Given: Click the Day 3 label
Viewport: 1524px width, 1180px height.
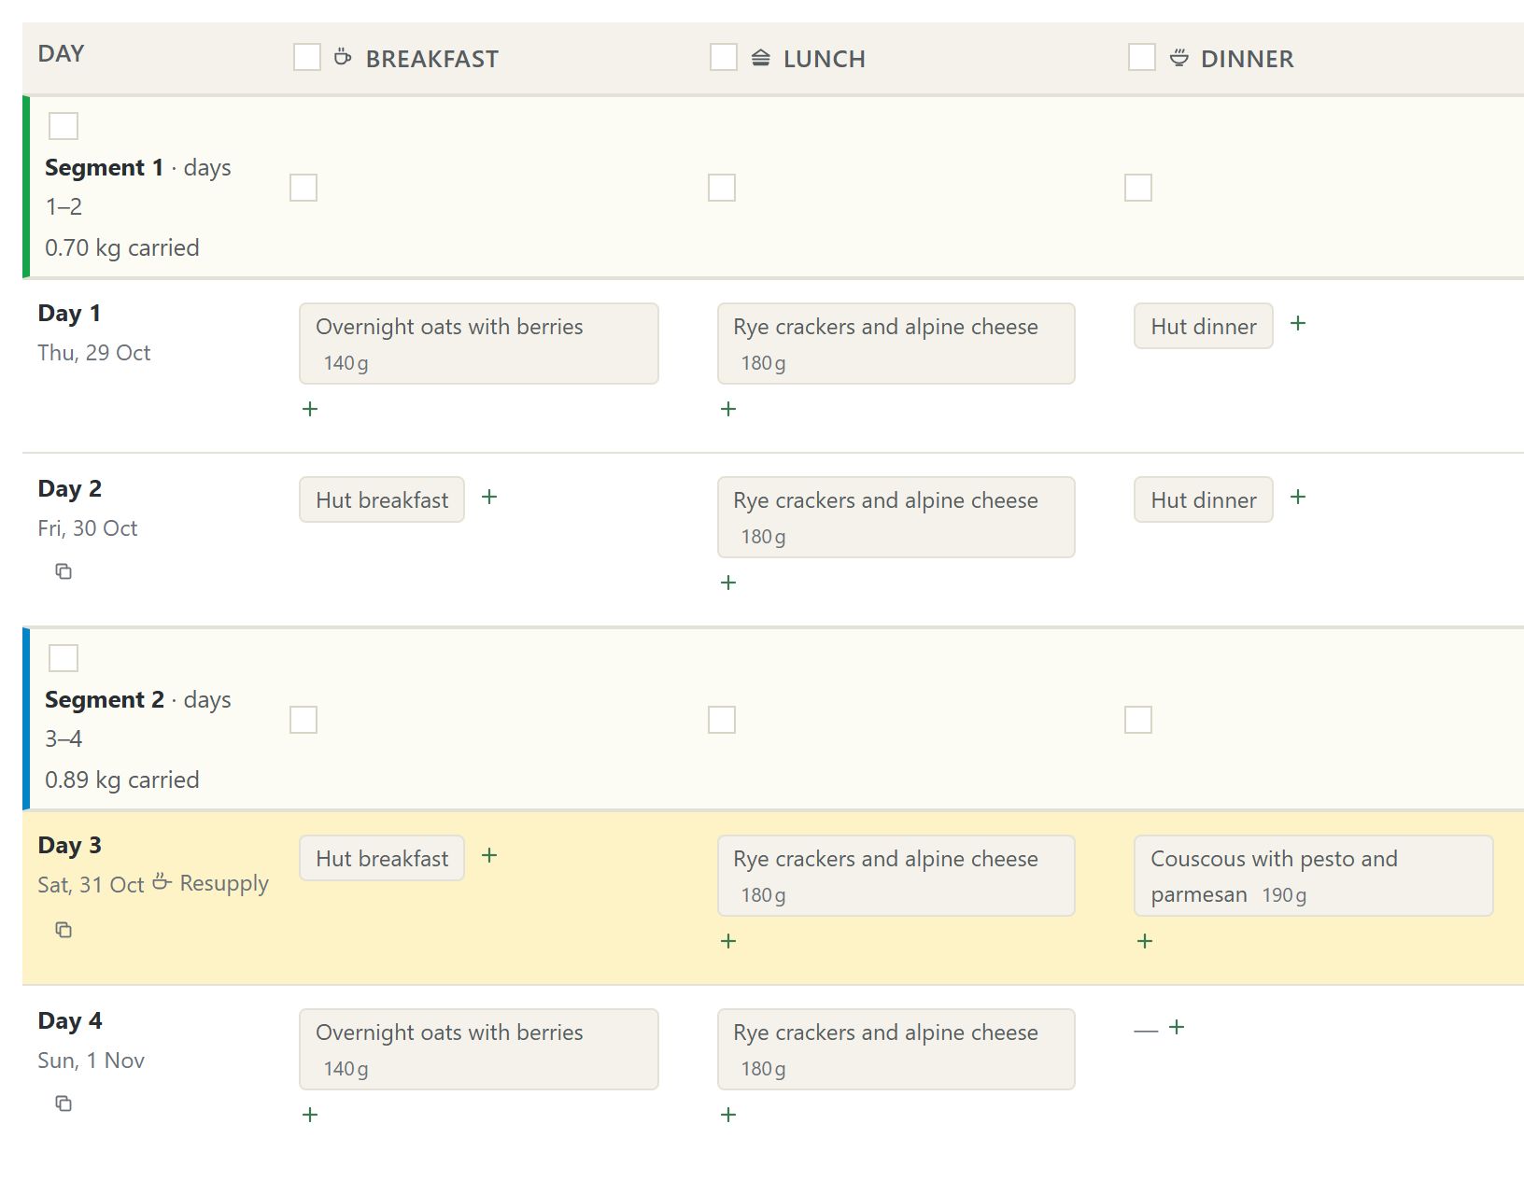Looking at the screenshot, I should point(70,845).
